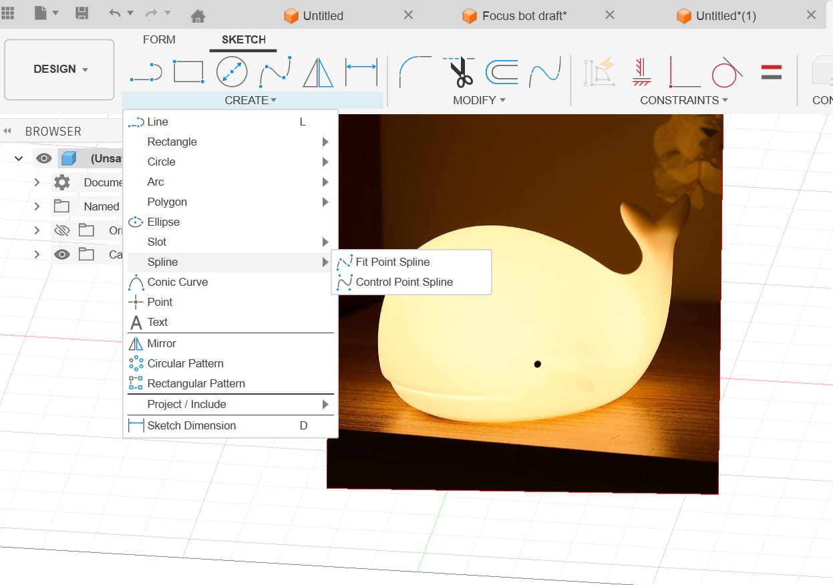
Task: Open the DESIGN workspace dropdown
Action: pos(59,69)
